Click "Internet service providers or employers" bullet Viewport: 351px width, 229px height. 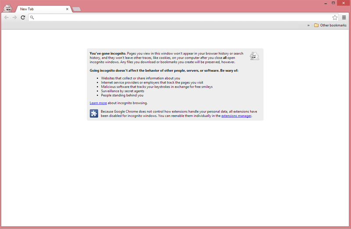pos(152,82)
